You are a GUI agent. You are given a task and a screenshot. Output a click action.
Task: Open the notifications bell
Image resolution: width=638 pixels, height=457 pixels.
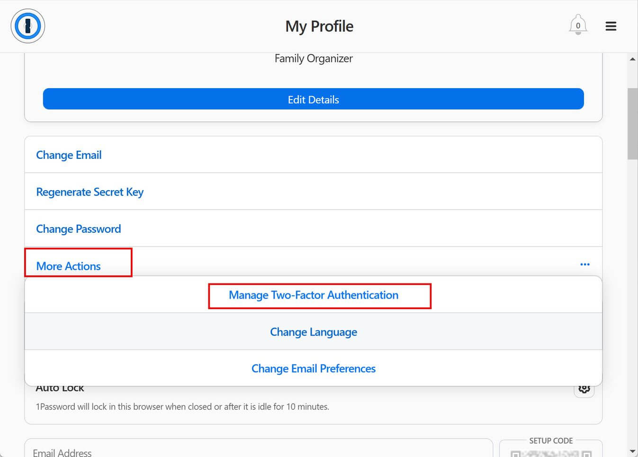[x=578, y=25]
